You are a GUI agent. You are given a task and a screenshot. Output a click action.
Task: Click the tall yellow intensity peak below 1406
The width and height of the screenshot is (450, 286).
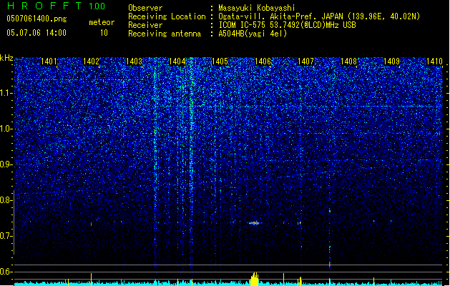tap(255, 279)
